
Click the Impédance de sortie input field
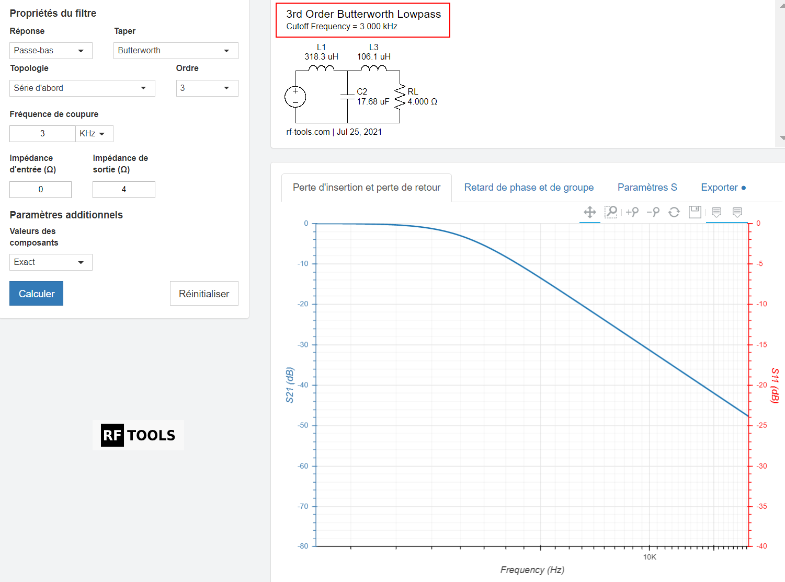(124, 190)
